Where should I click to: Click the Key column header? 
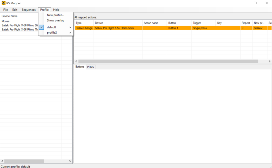coord(228,23)
